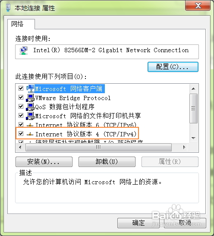The image size is (214, 236).
Task: Open adapter settings with 配置(C) button
Action: 173,67
